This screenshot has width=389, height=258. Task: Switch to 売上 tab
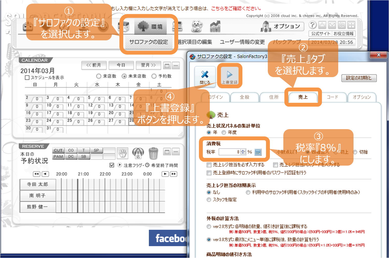tap(303, 97)
